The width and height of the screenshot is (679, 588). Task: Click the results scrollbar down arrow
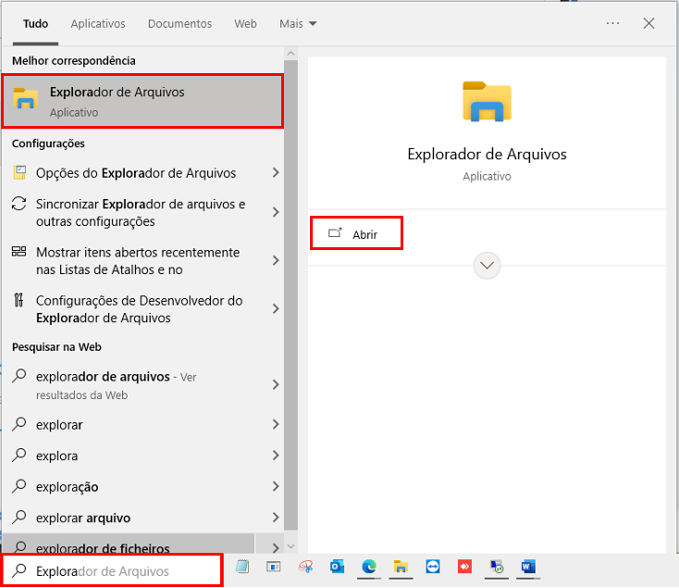(291, 546)
